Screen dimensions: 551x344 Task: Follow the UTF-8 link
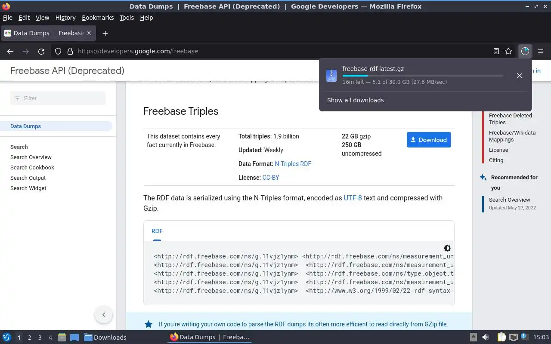click(353, 198)
